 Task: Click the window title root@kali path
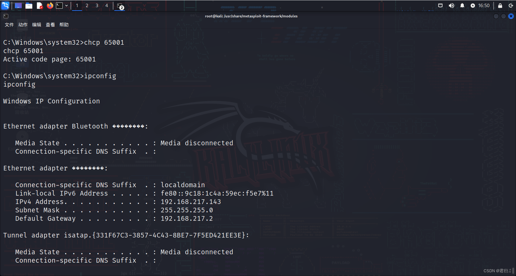[251, 16]
